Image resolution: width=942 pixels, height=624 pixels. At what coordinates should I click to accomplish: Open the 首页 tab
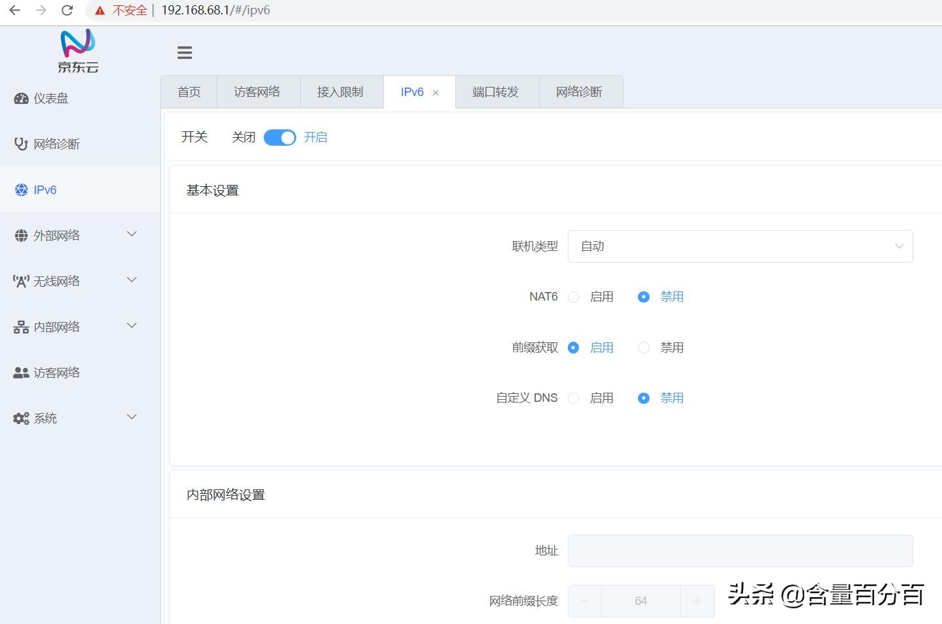pyautogui.click(x=188, y=91)
